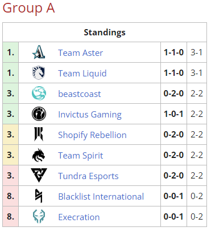Follow the Execration team link
This screenshot has width=211, height=231.
pyautogui.click(x=79, y=217)
